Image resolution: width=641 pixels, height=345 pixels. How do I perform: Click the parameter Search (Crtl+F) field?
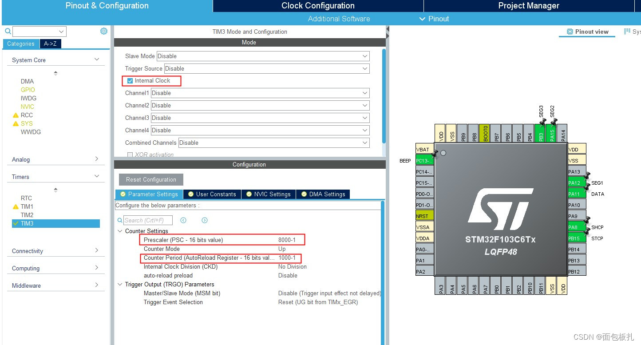(147, 220)
